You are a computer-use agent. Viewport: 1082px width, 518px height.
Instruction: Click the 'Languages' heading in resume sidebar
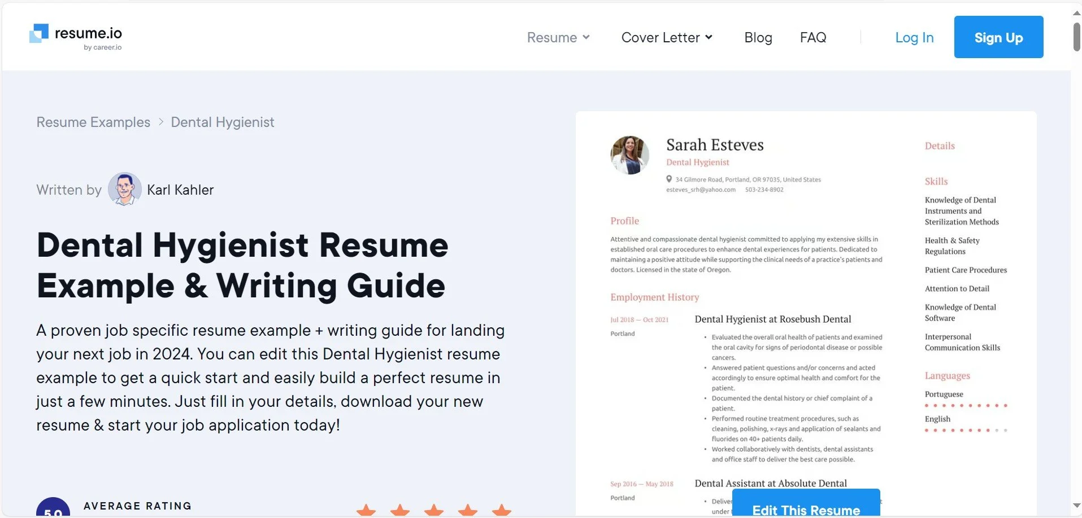[x=947, y=376]
